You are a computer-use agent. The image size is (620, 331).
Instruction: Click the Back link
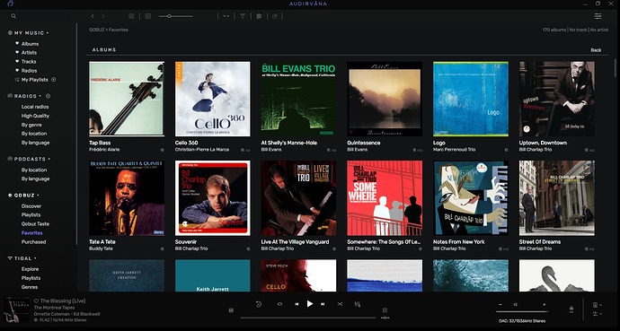tap(596, 50)
